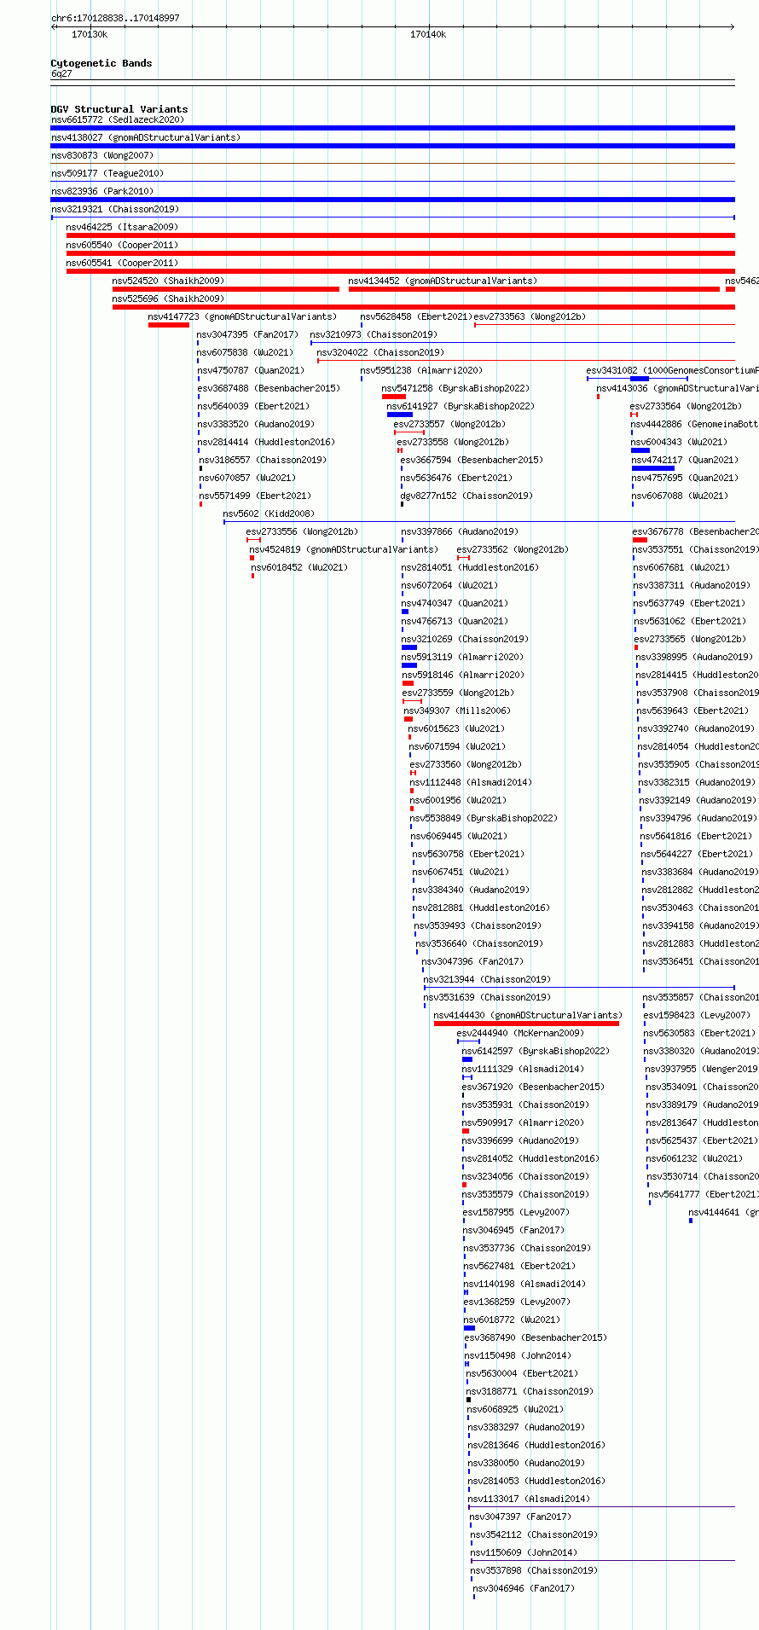Click blue bar under nsv3210269 (Chaisson2019)

coord(409,647)
